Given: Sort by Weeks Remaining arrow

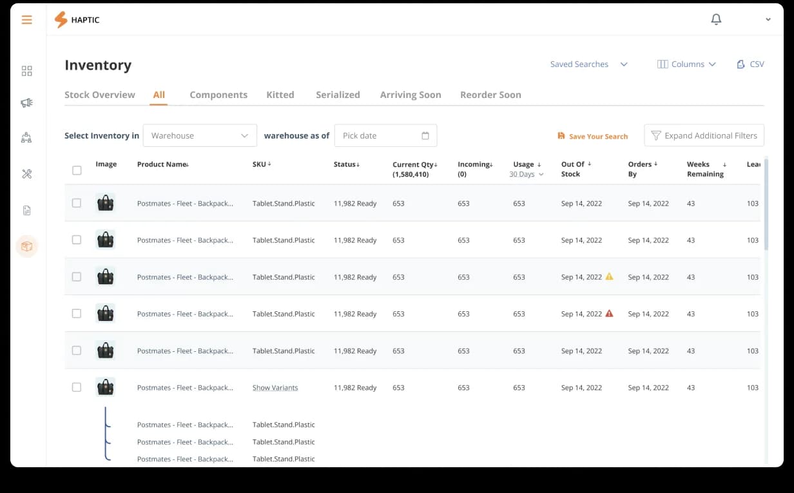Looking at the screenshot, I should point(724,164).
